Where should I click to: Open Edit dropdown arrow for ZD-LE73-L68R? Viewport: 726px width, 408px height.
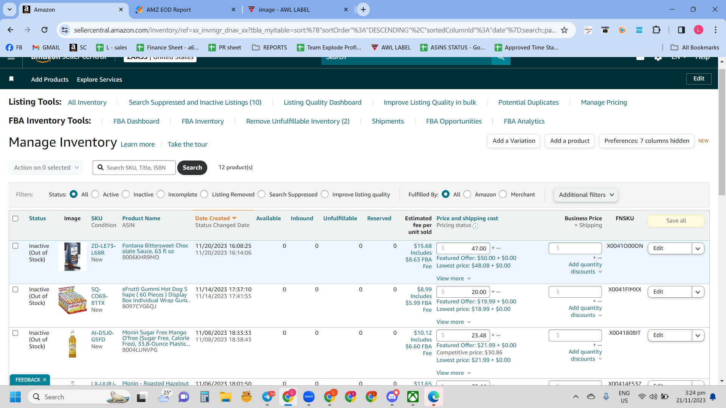tap(698, 248)
